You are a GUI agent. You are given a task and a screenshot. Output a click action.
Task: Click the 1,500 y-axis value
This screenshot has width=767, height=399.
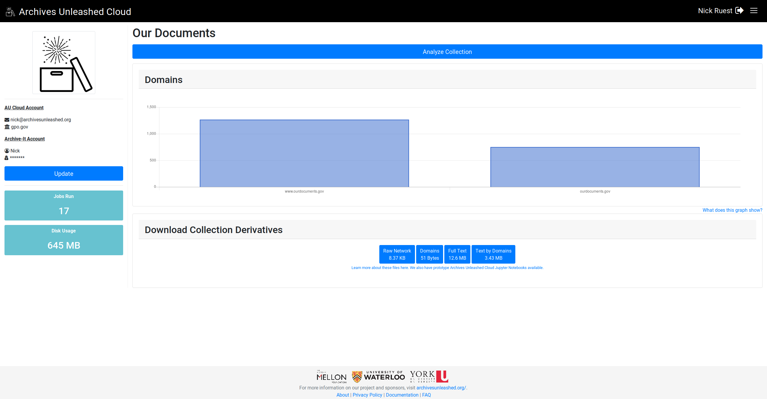coord(151,107)
